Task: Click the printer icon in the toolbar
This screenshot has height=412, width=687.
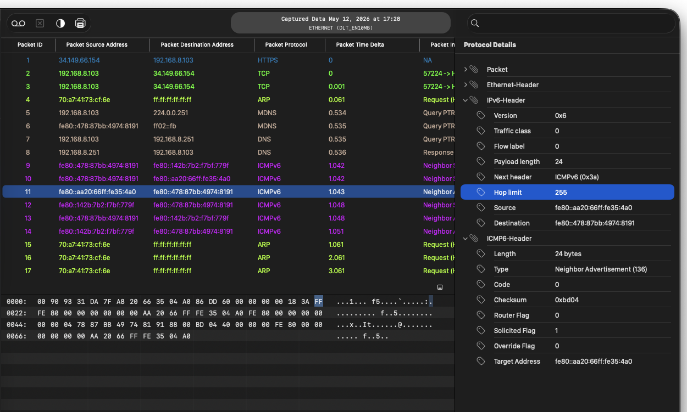Action: 80,24
